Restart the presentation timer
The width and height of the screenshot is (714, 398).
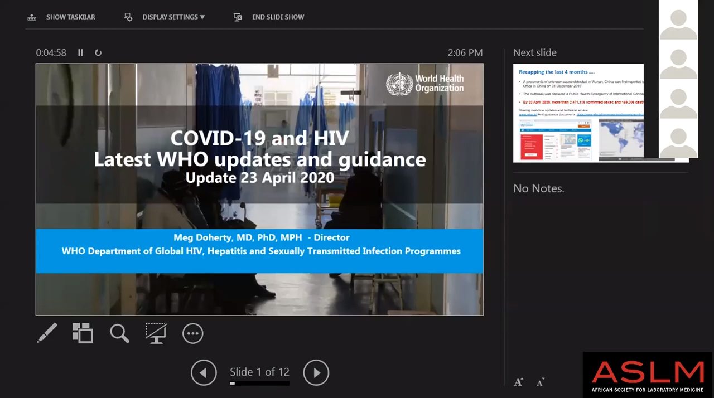(98, 52)
